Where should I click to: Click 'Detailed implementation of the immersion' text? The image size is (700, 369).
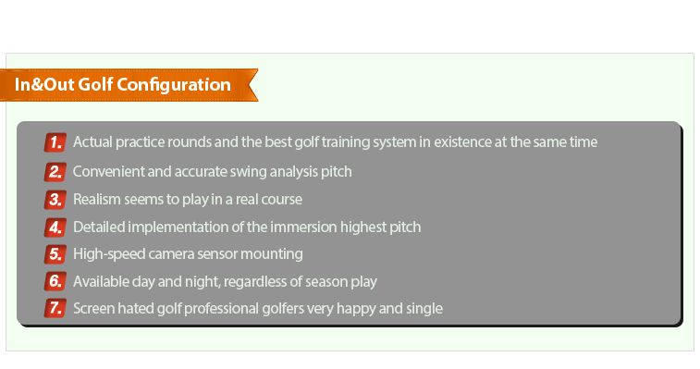tap(205, 227)
